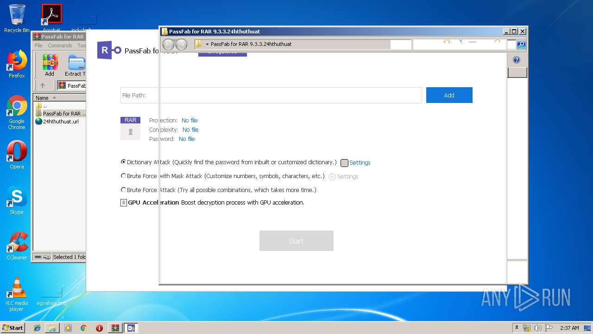593x334 pixels.
Task: Click the gear icon beside Dictionary Attack Settings
Action: pyautogui.click(x=344, y=163)
